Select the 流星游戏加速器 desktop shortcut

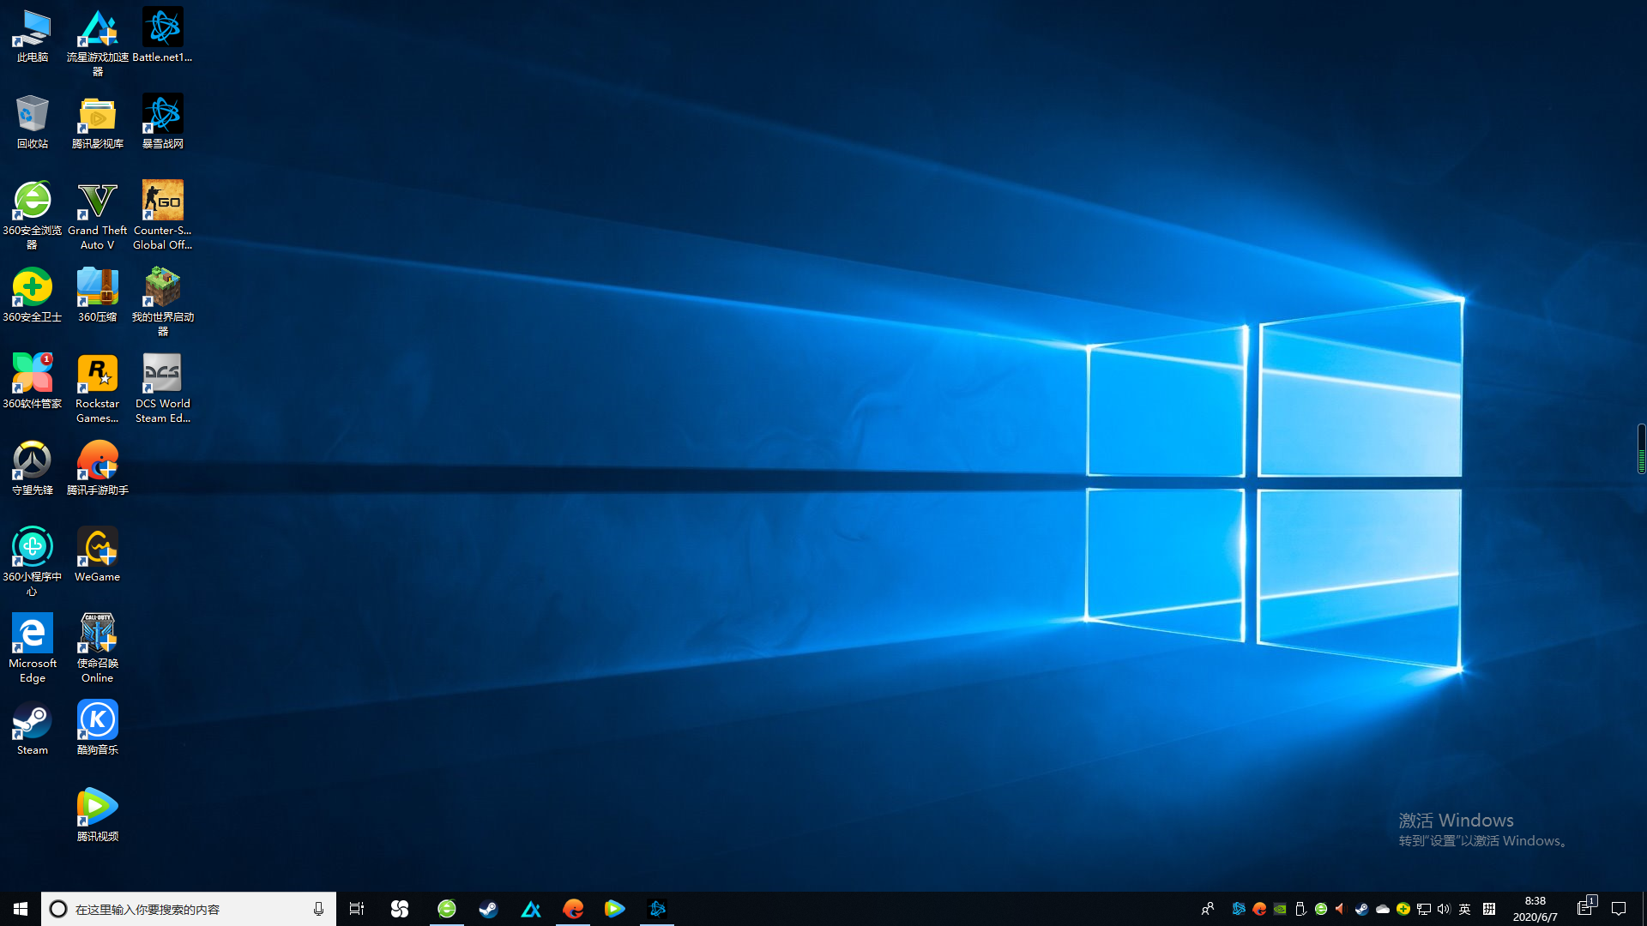click(98, 43)
